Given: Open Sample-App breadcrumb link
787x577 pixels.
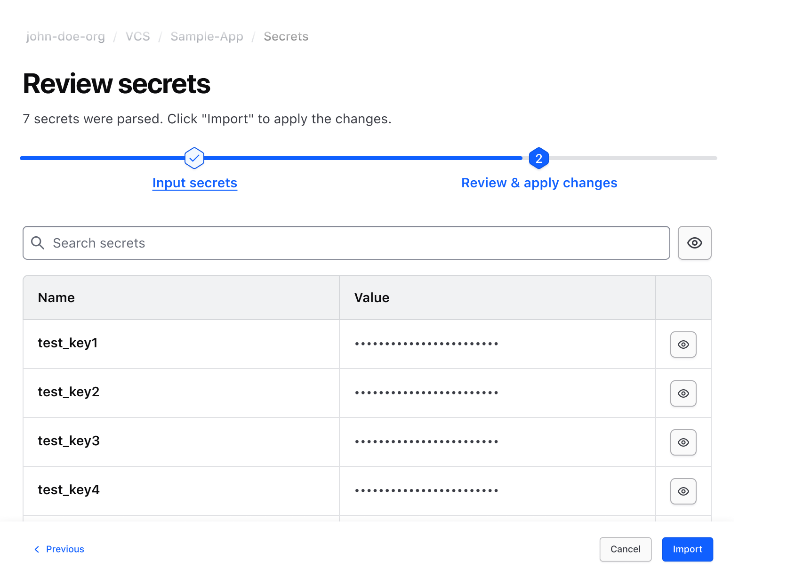Looking at the screenshot, I should [207, 37].
